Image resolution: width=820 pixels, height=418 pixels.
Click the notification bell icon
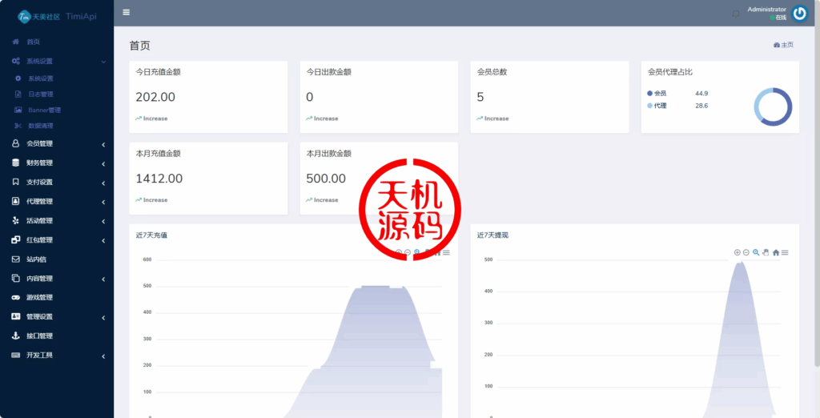[x=735, y=14]
